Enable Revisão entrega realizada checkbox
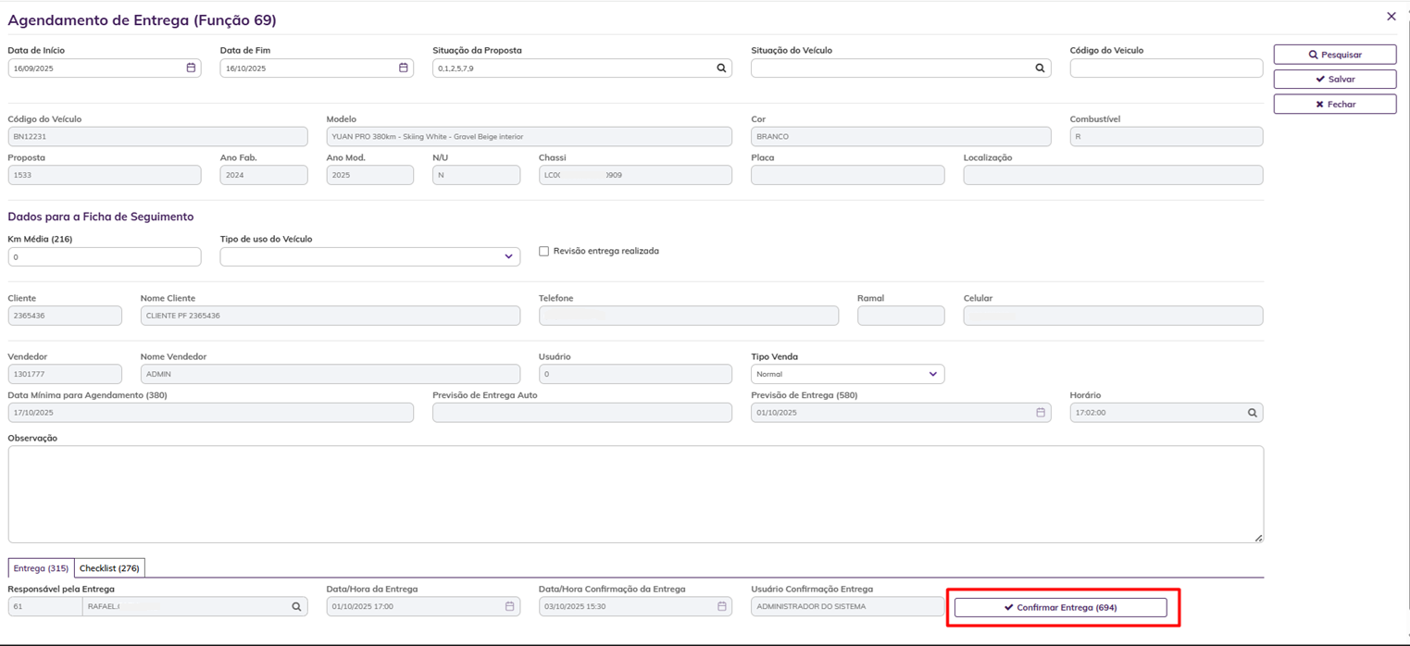The image size is (1410, 646). tap(544, 251)
